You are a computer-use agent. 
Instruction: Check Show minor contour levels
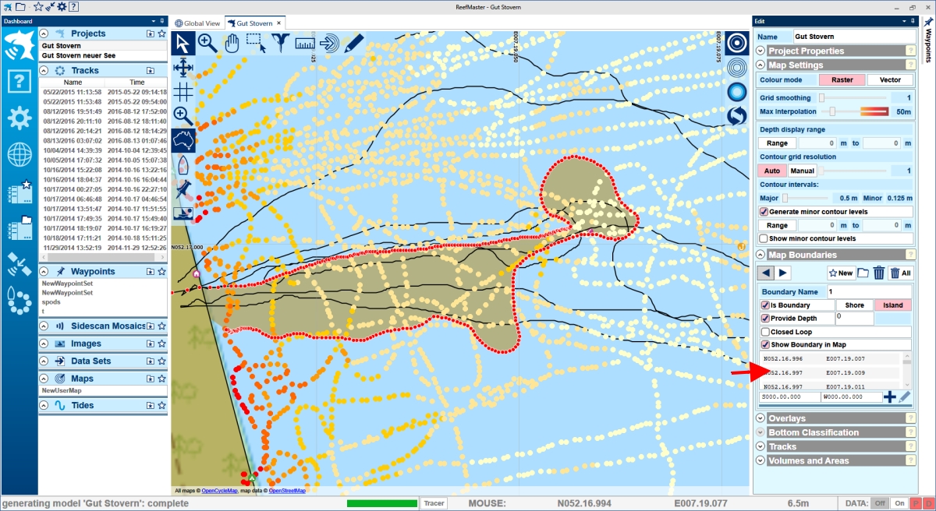tap(765, 238)
